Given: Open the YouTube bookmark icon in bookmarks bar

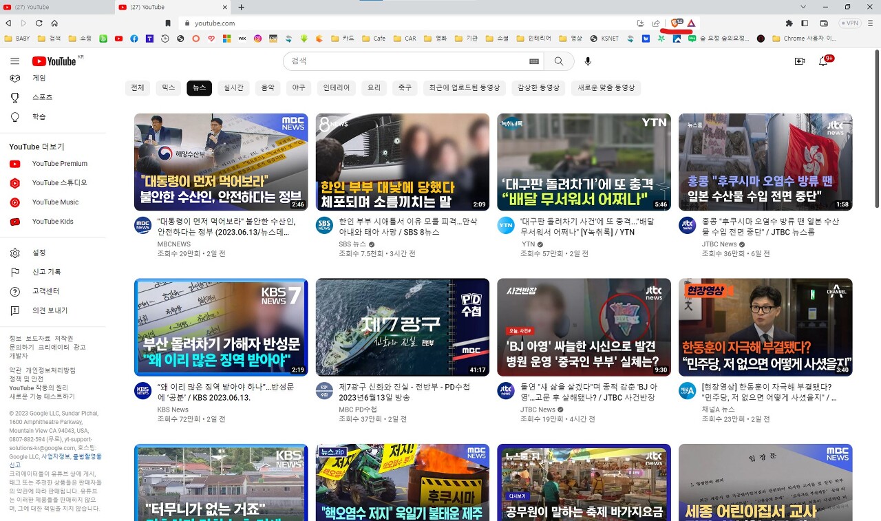Looking at the screenshot, I should (119, 39).
